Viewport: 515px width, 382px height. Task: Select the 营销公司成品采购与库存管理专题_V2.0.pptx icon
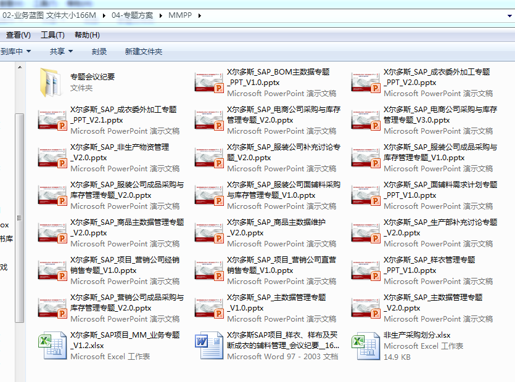point(52,308)
